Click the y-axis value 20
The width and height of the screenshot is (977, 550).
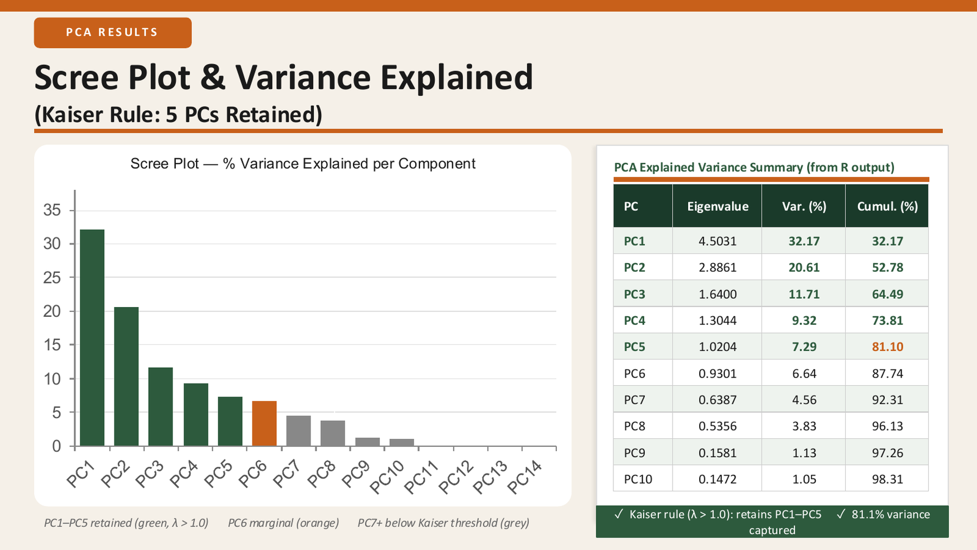(52, 311)
